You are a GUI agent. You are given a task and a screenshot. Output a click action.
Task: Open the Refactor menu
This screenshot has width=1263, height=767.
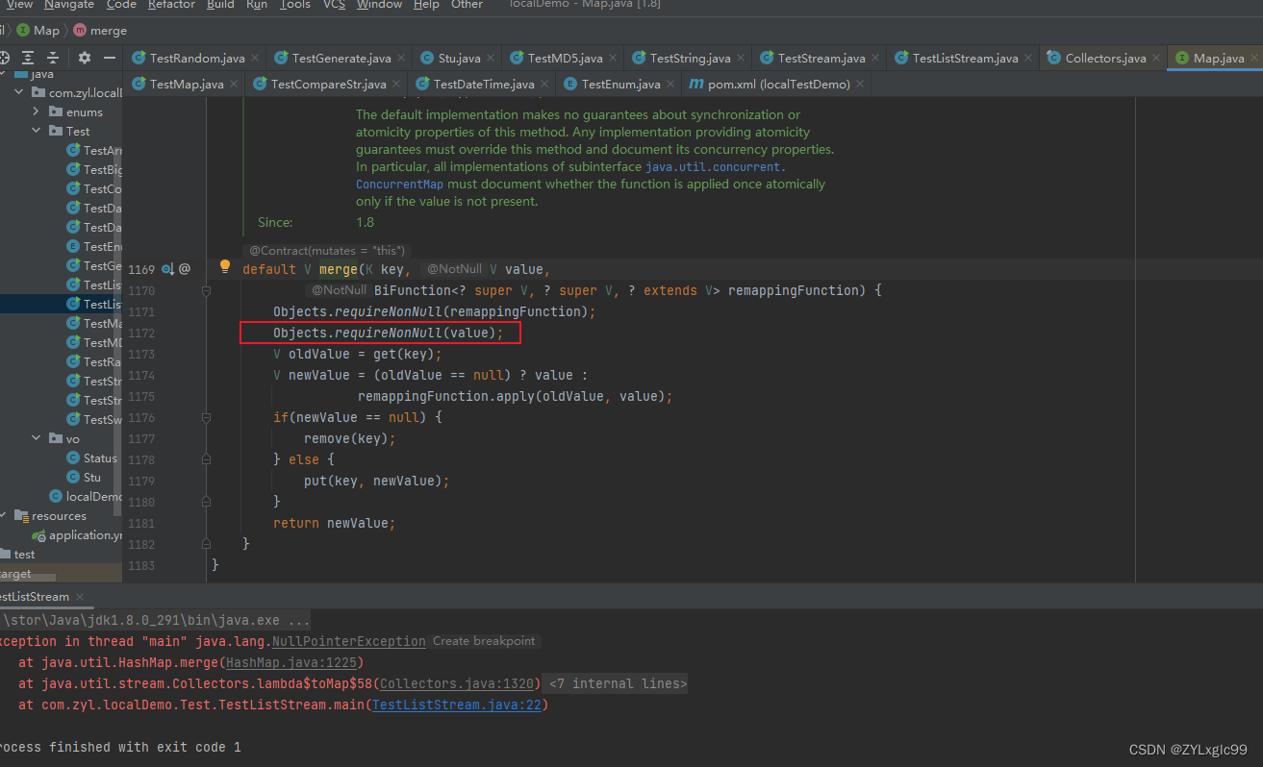[171, 5]
